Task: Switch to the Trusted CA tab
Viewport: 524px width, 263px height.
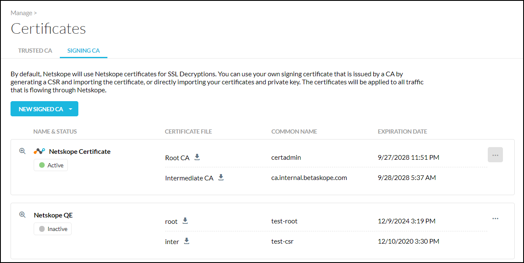Action: coord(35,51)
